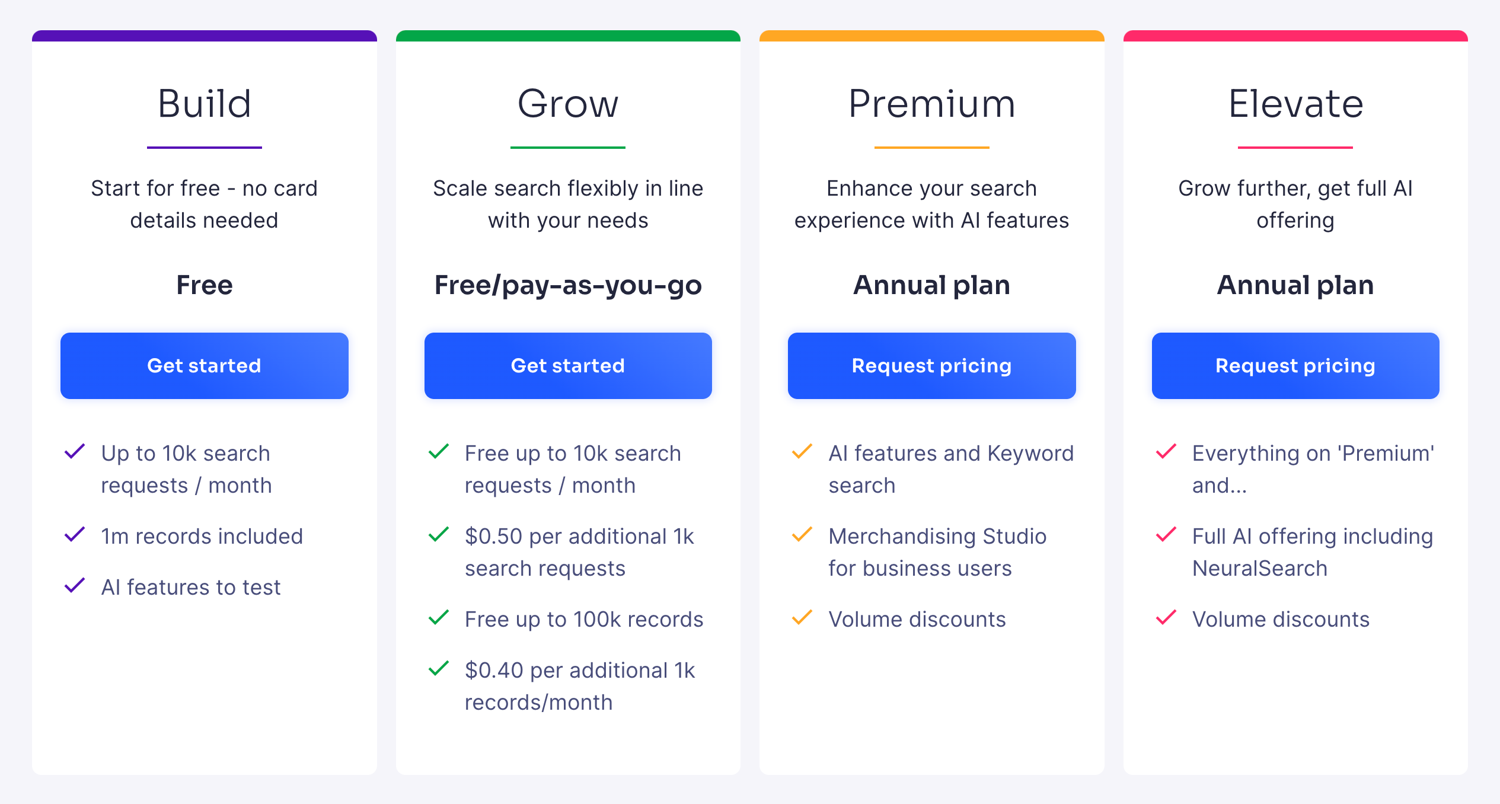The width and height of the screenshot is (1500, 804).
Task: Select the Premium plan heading
Action: click(931, 104)
